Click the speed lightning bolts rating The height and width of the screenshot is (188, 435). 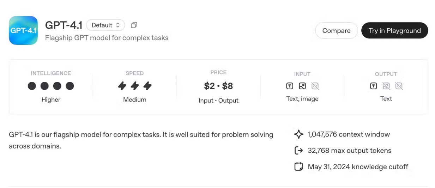click(x=134, y=86)
